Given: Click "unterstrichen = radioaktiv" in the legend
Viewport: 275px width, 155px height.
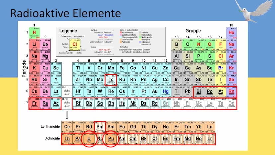Looking at the screenshot, I should tap(101, 42).
